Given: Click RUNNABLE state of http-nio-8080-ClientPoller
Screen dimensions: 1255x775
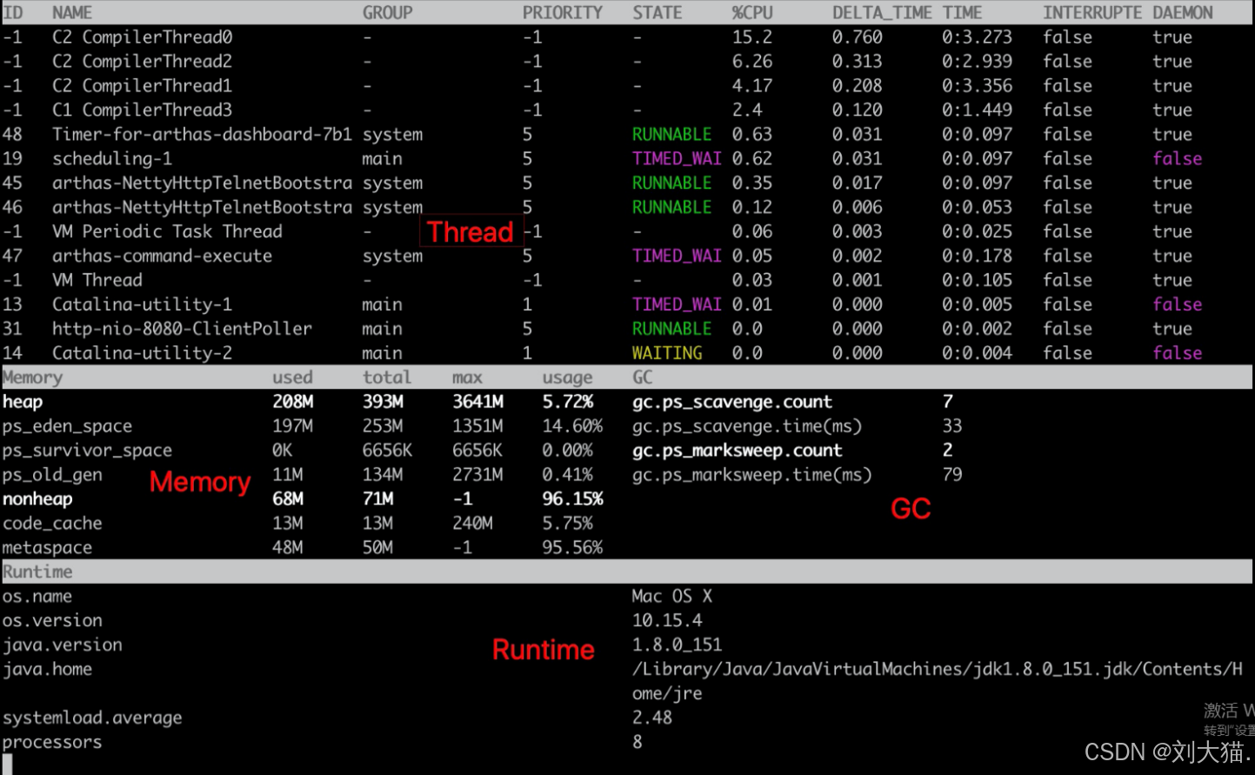Looking at the screenshot, I should click(672, 329).
